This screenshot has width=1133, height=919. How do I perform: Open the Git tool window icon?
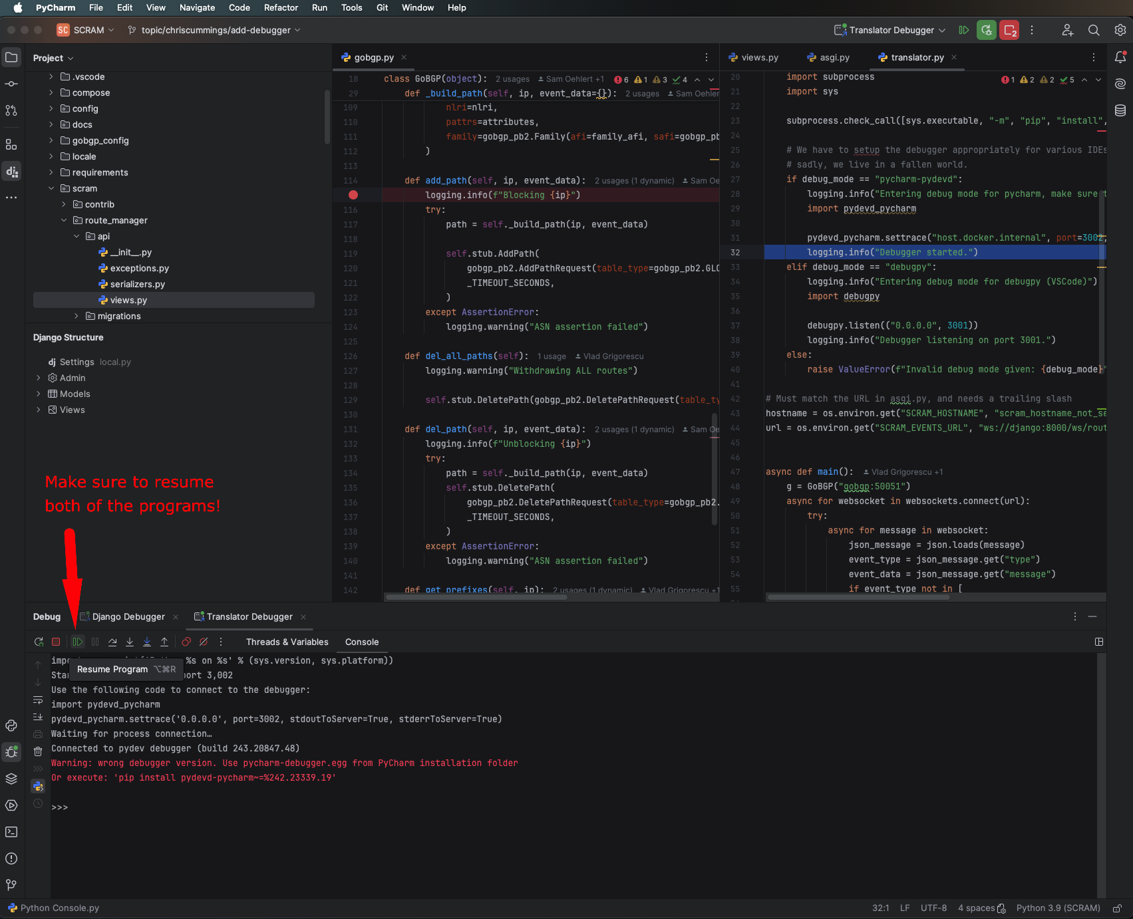11,885
